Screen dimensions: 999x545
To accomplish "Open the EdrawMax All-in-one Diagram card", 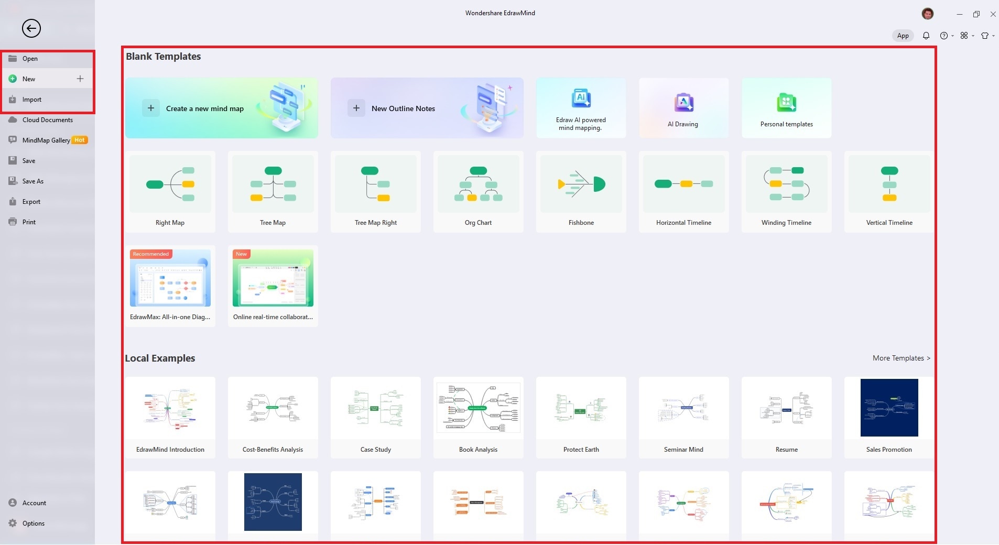I will click(x=170, y=286).
